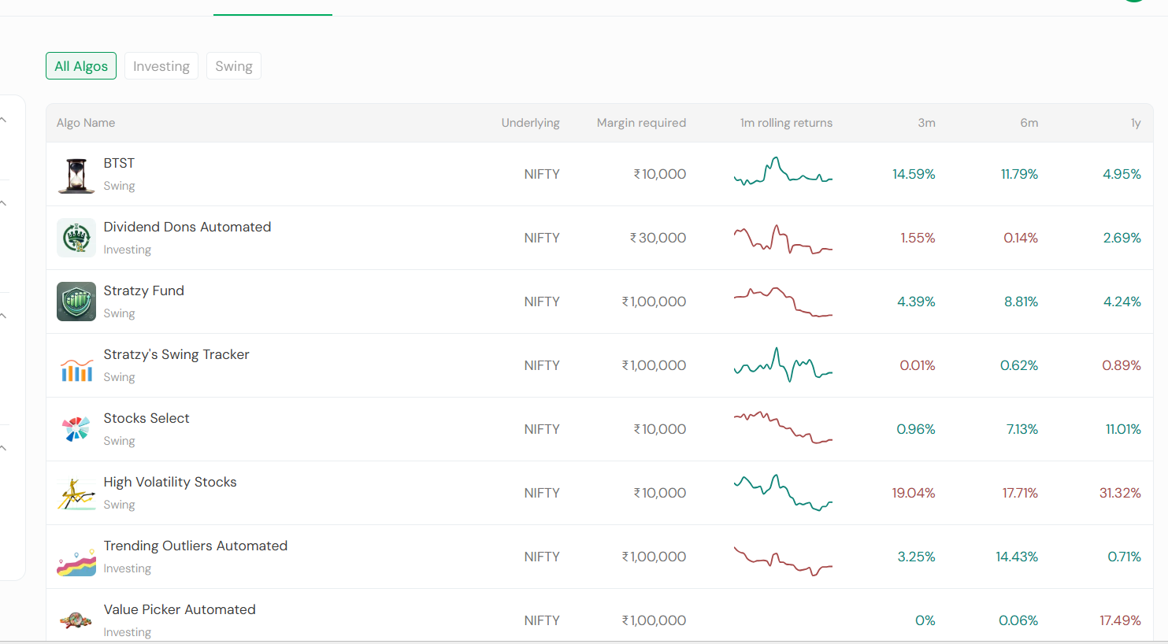
Task: Click the Margin required column header
Action: click(641, 123)
